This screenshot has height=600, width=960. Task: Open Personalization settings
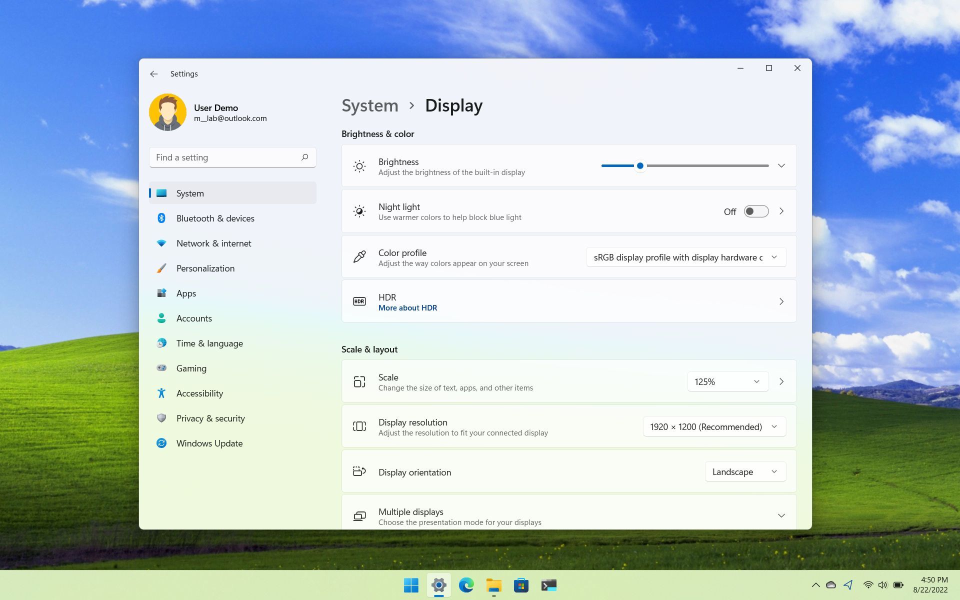pos(205,267)
